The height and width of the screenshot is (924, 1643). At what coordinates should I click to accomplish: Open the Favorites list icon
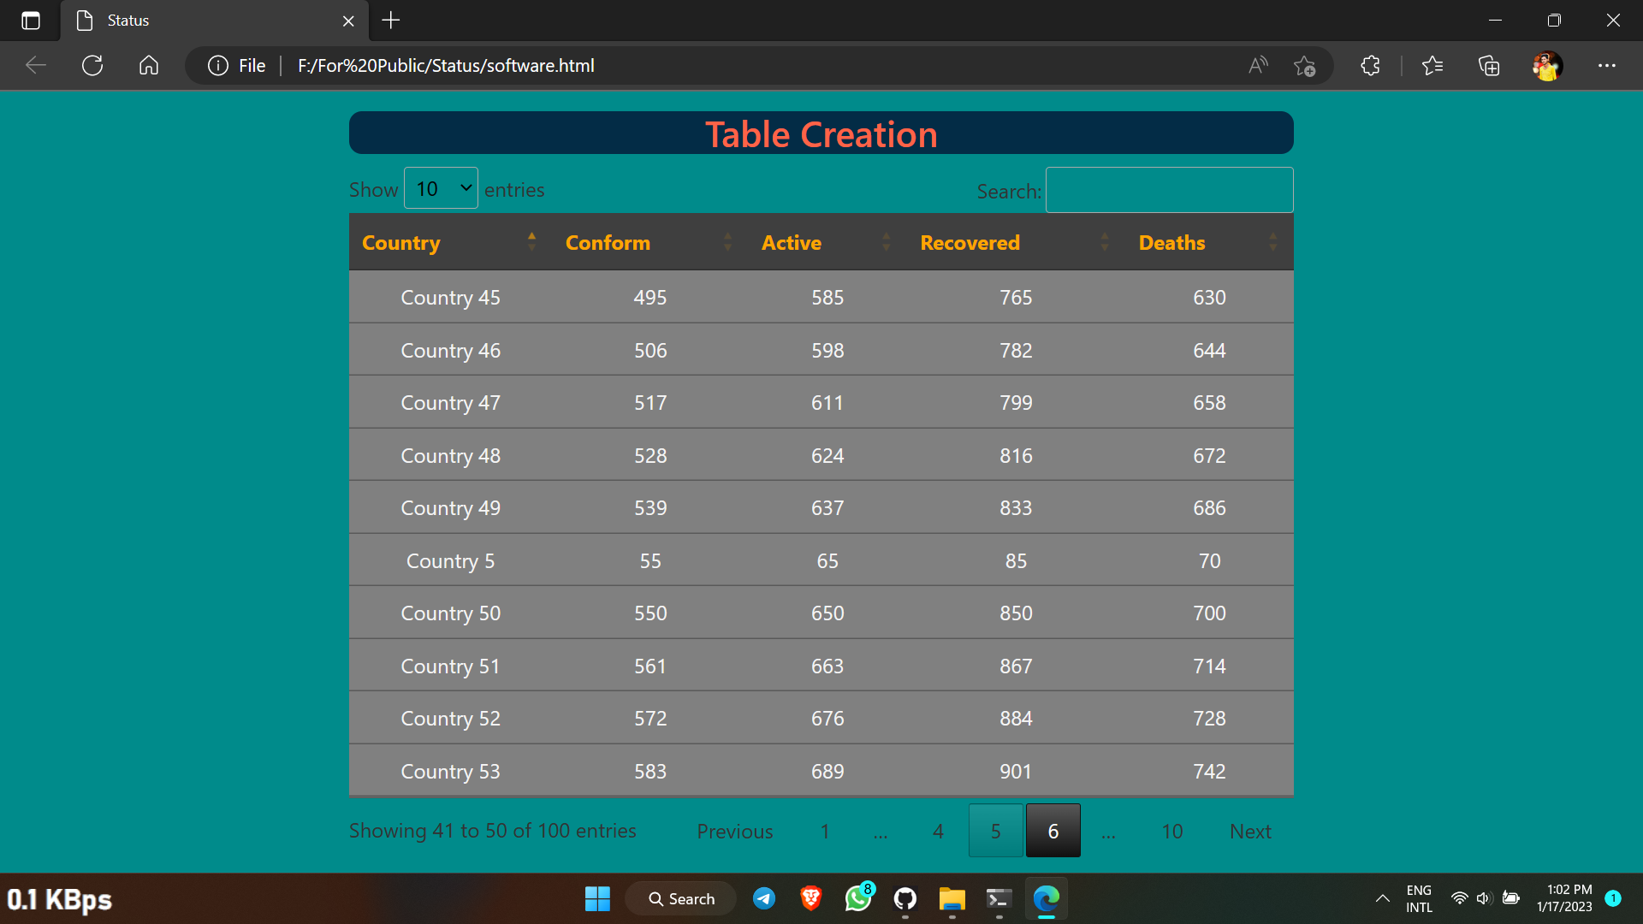(1432, 66)
